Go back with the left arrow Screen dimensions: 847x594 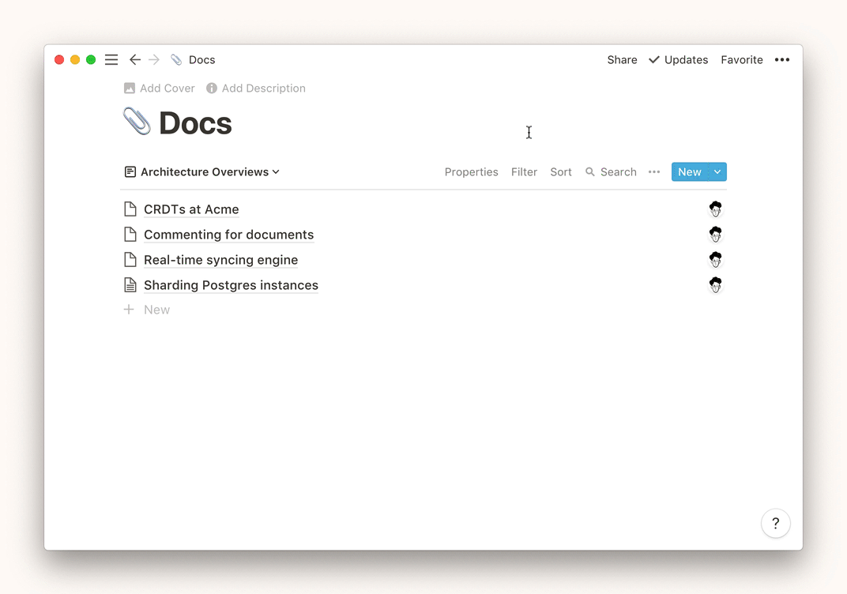[135, 60]
